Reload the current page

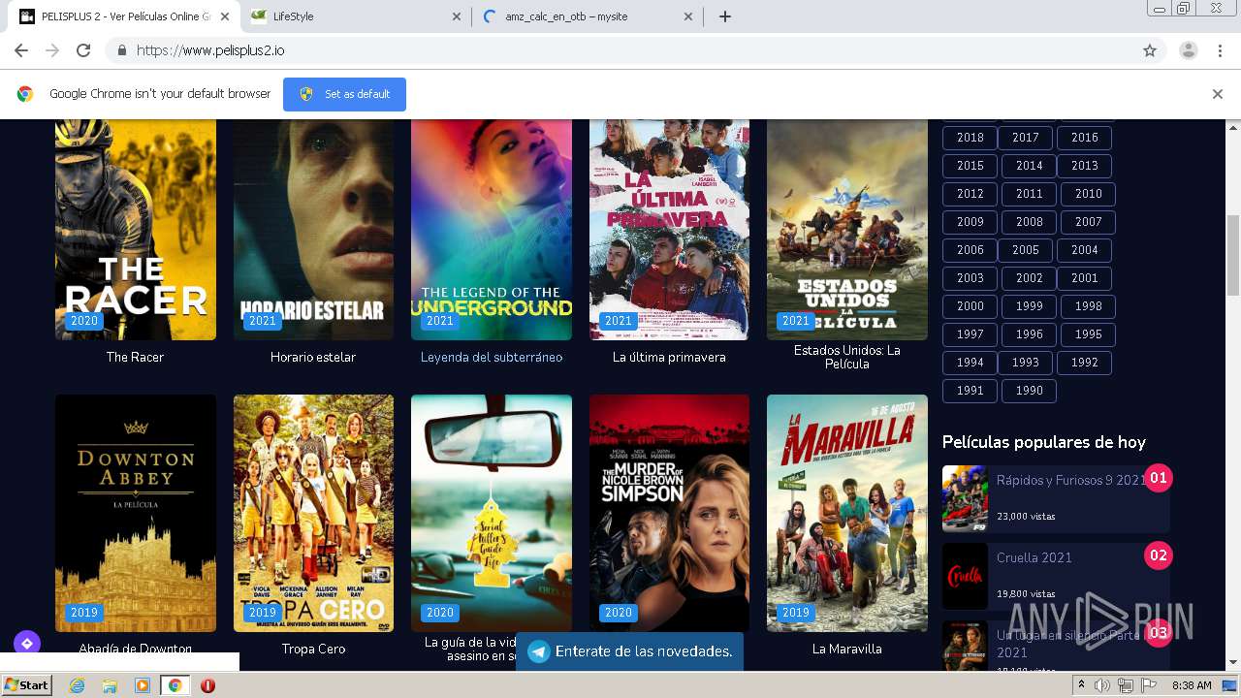pos(83,50)
